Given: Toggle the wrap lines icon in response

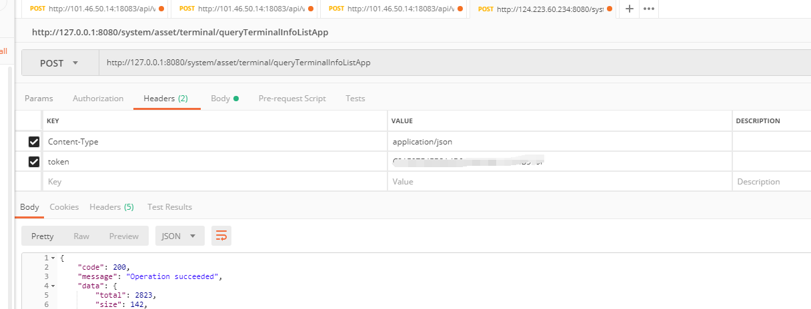Looking at the screenshot, I should click(x=221, y=236).
